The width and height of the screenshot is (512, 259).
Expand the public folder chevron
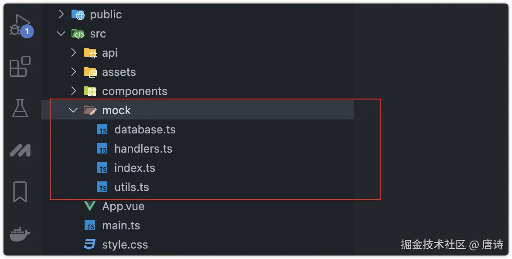coord(61,14)
